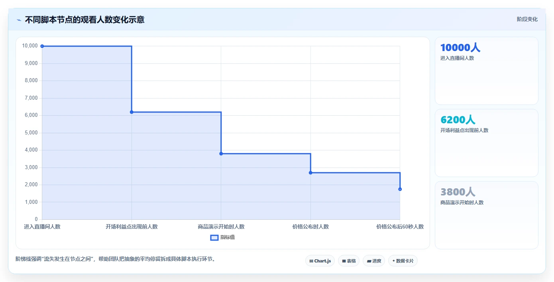Click the final data point at 价格公布后60秒人数
The height and width of the screenshot is (282, 554).
(x=400, y=189)
